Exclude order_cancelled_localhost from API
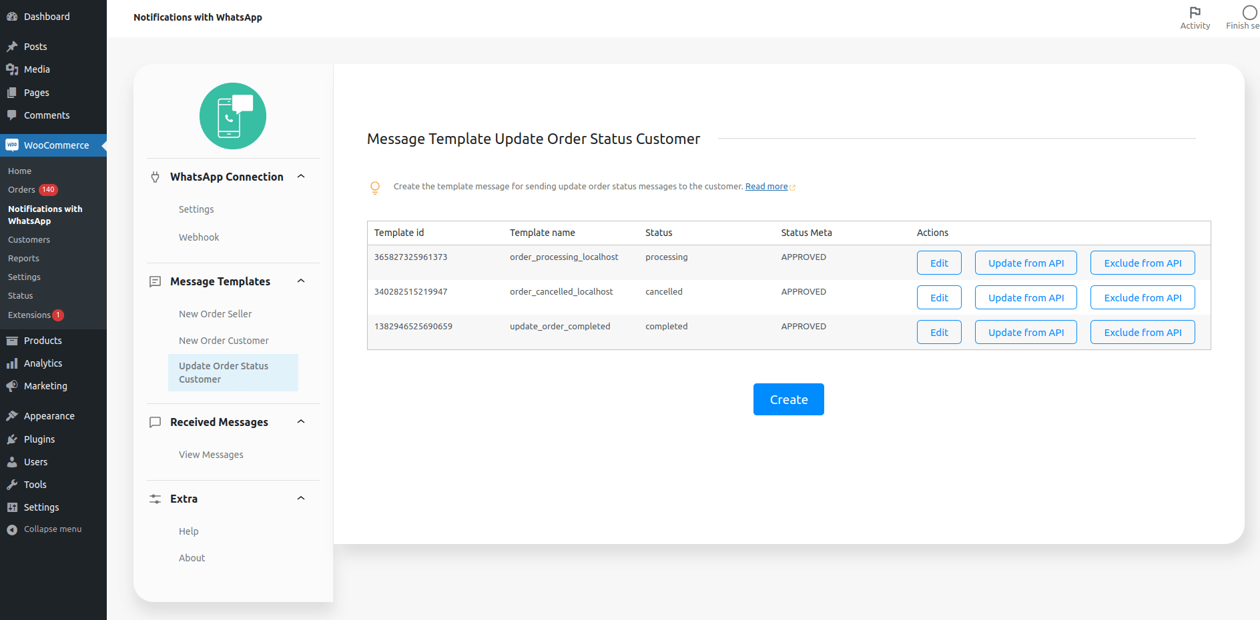 [x=1143, y=297]
